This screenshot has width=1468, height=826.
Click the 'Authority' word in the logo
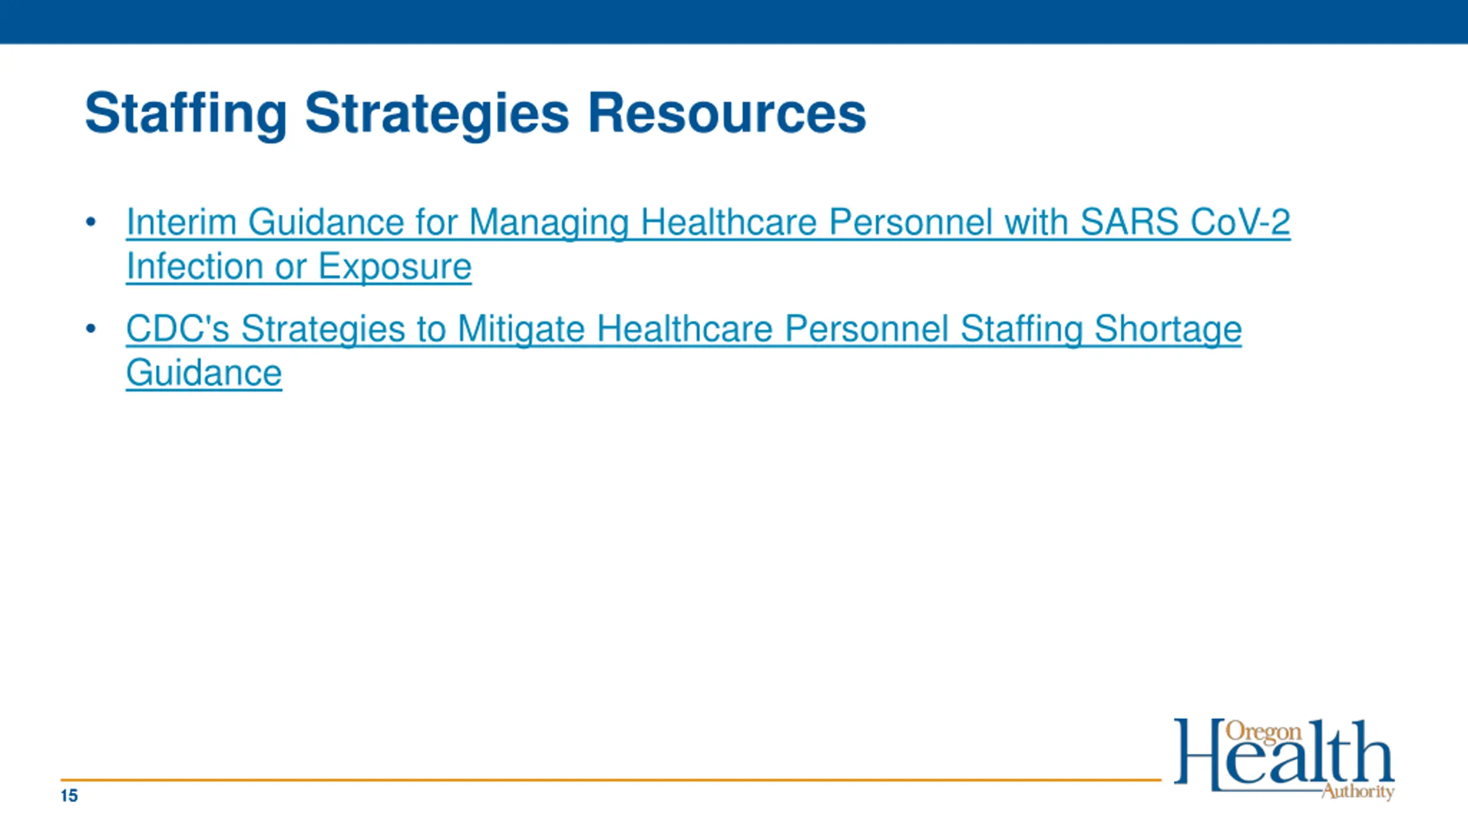tap(1358, 792)
